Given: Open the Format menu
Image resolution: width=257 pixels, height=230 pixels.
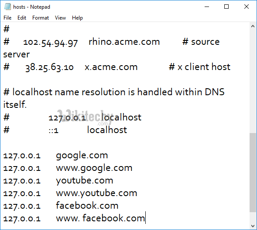Looking at the screenshot, I should click(41, 18).
